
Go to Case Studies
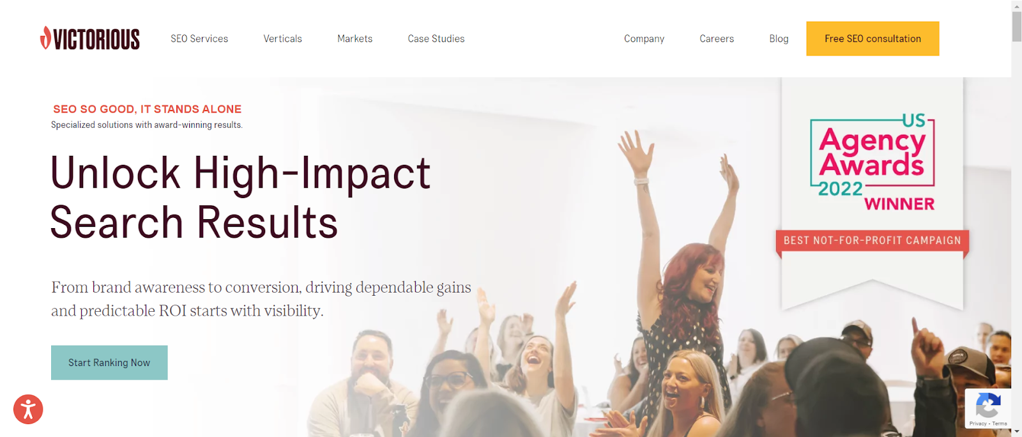click(436, 38)
